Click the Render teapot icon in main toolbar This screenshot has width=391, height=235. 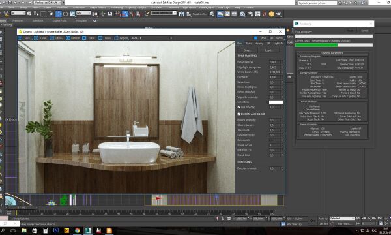(x=278, y=14)
